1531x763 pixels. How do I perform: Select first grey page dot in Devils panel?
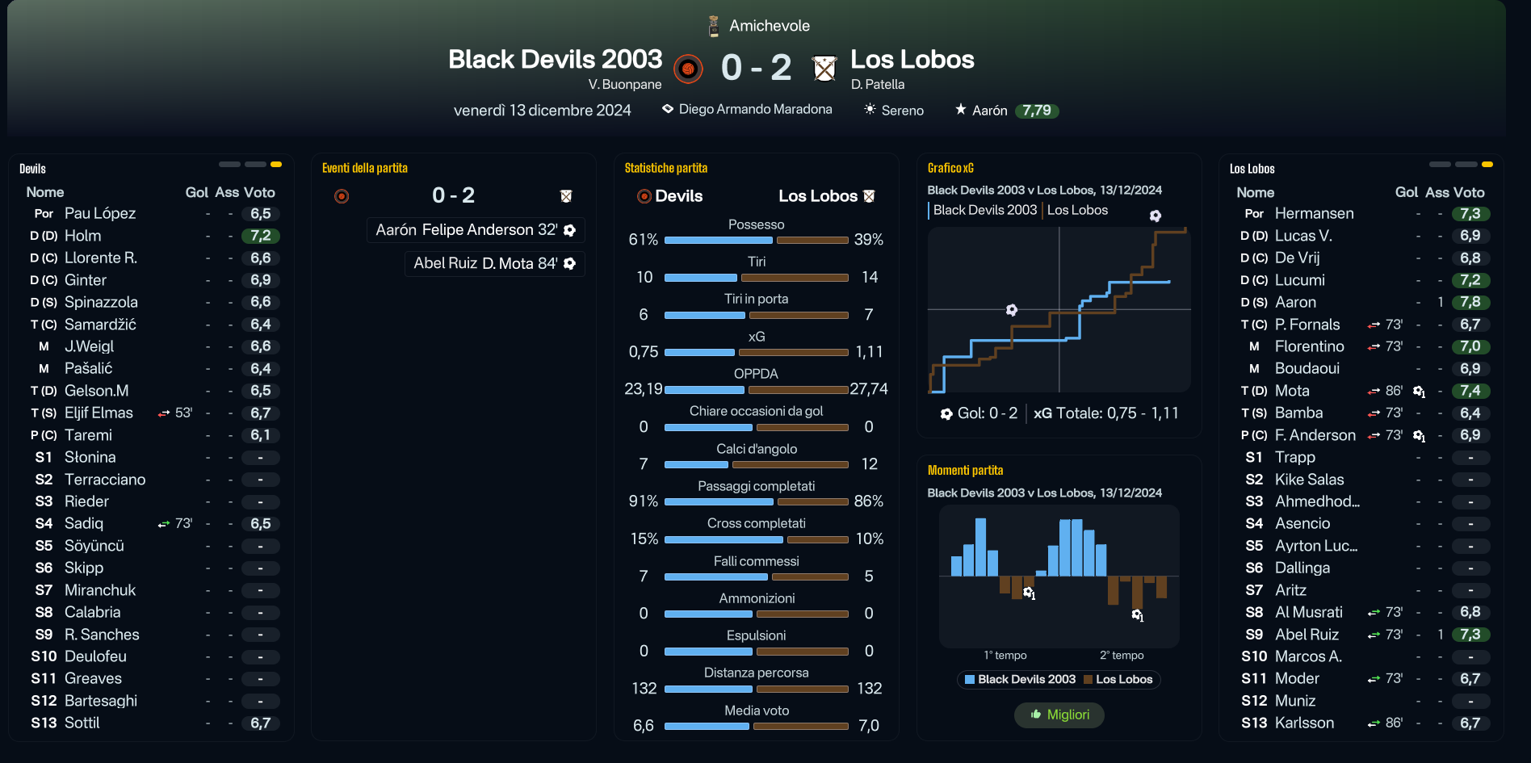tap(229, 164)
